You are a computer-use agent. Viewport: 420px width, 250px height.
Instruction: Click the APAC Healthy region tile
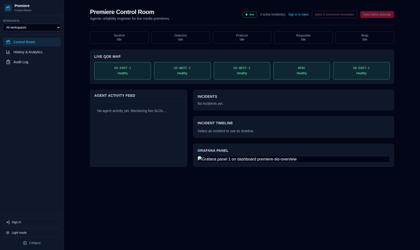301,71
